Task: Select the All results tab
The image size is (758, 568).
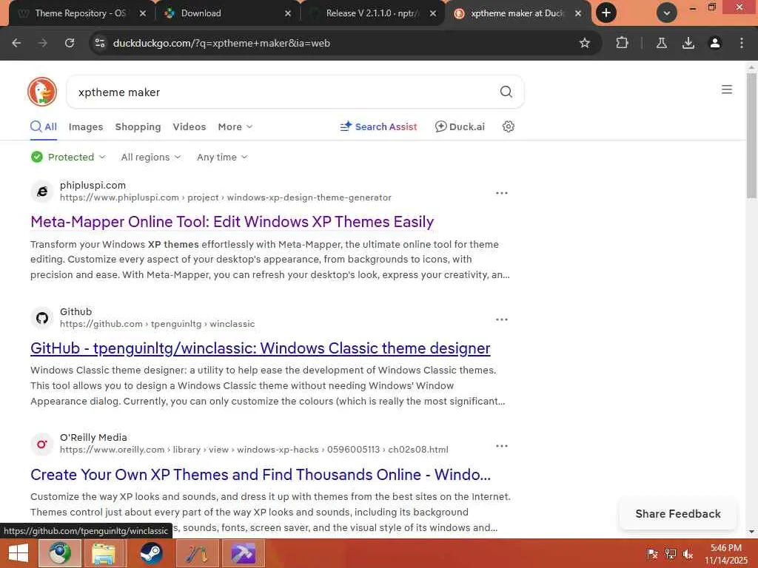Action: pyautogui.click(x=44, y=126)
